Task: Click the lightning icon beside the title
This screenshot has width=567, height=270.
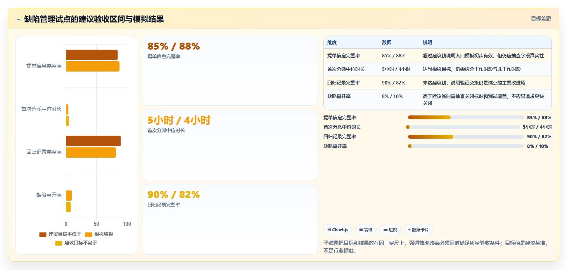Action: [18, 19]
